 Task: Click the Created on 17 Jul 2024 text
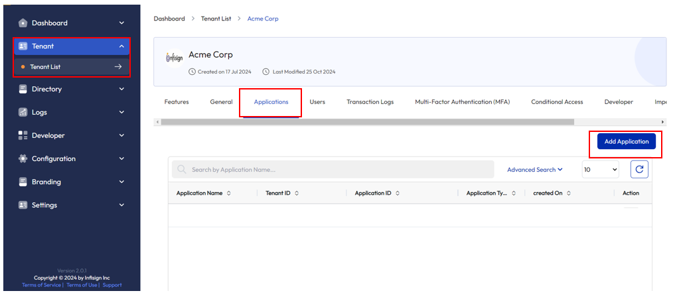pyautogui.click(x=224, y=72)
